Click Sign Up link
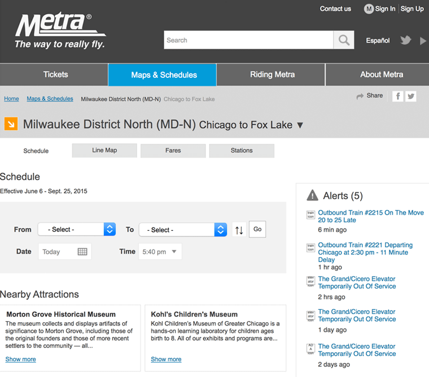The height and width of the screenshot is (377, 429). 412,9
